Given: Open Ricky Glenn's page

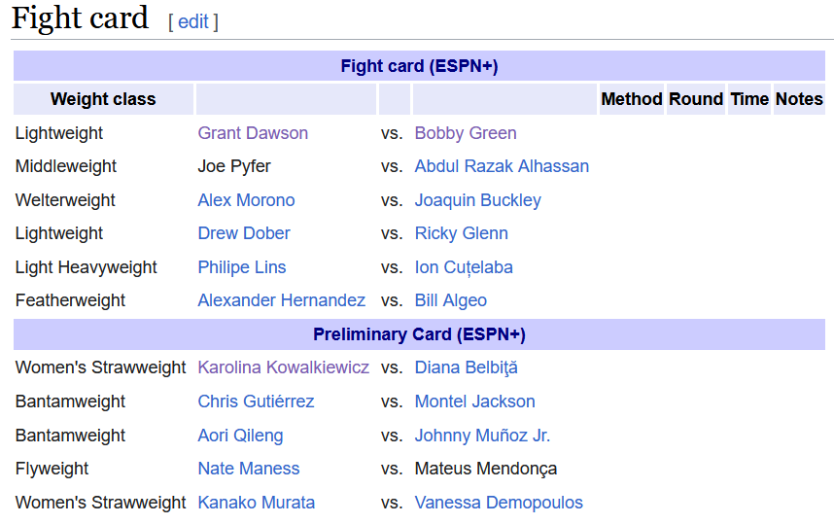Looking at the screenshot, I should (461, 233).
